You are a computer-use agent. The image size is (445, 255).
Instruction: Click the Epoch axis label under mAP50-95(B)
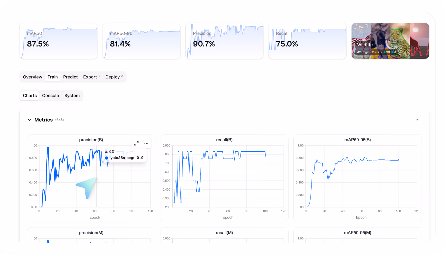(x=361, y=218)
